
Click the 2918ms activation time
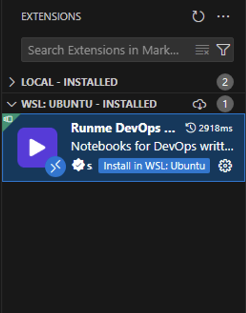point(209,128)
